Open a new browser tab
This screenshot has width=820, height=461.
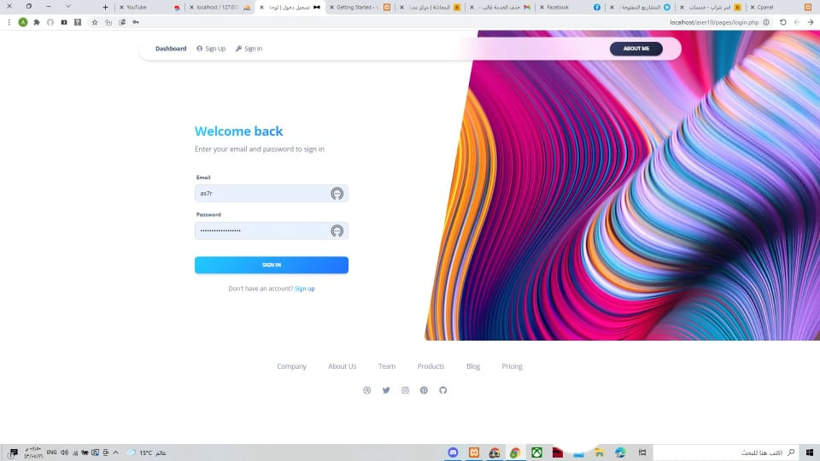105,8
